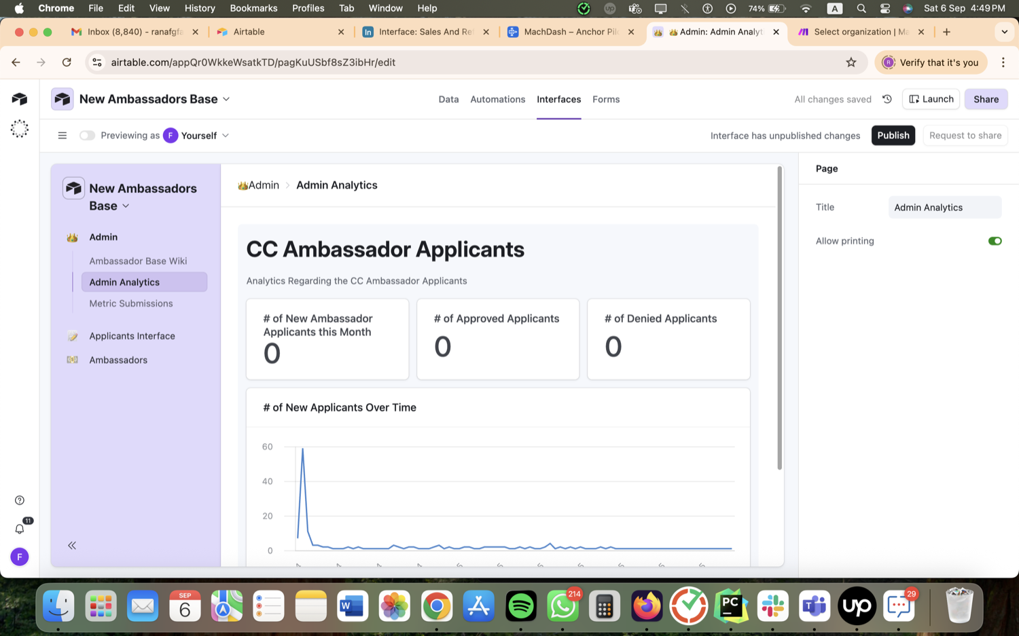Click the interface canvas vertical scrollbar

[779, 318]
